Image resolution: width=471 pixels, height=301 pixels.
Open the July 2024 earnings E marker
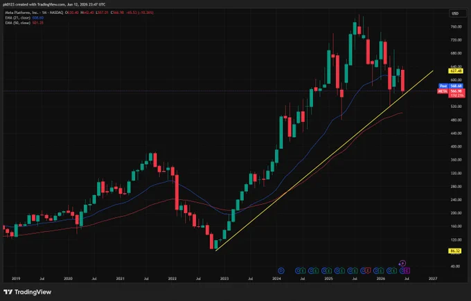303,271
